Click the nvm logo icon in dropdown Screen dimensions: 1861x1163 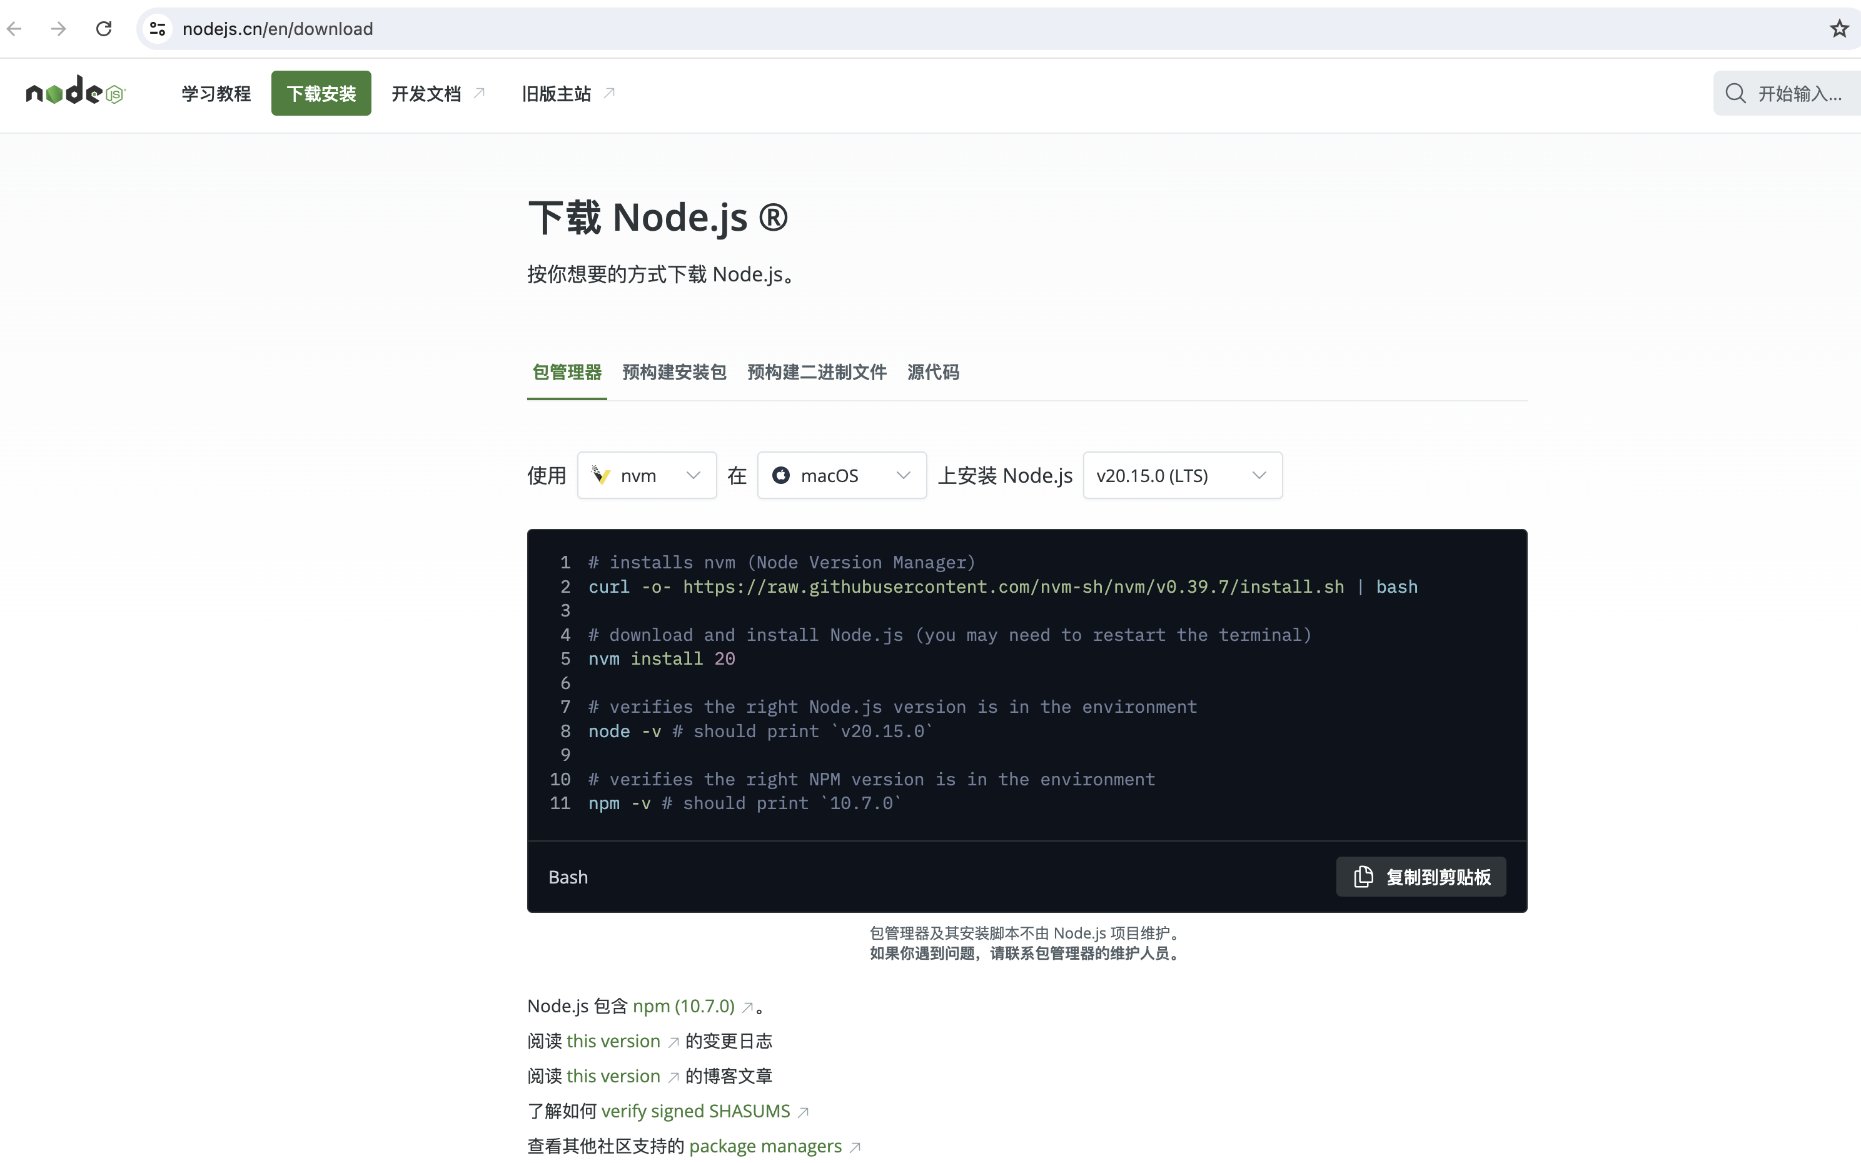600,475
